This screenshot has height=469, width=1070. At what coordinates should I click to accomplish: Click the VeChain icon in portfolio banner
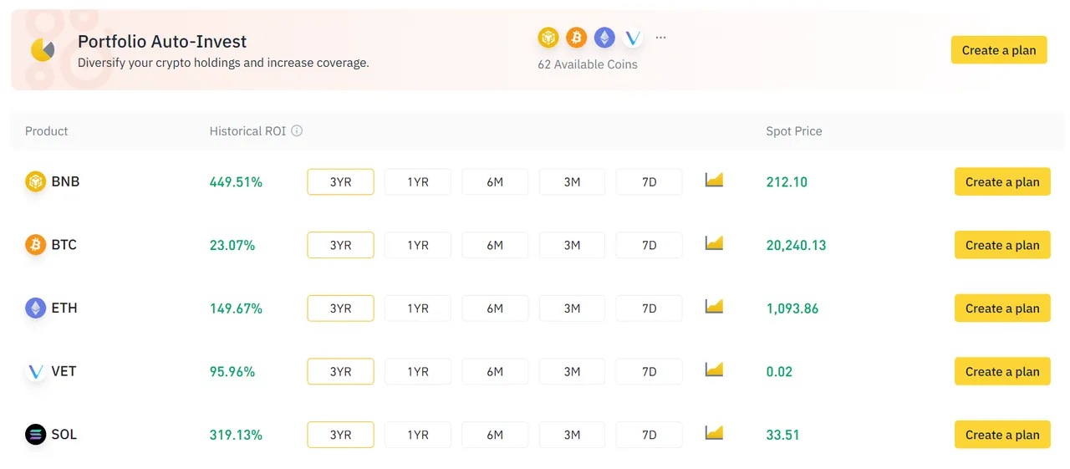633,38
